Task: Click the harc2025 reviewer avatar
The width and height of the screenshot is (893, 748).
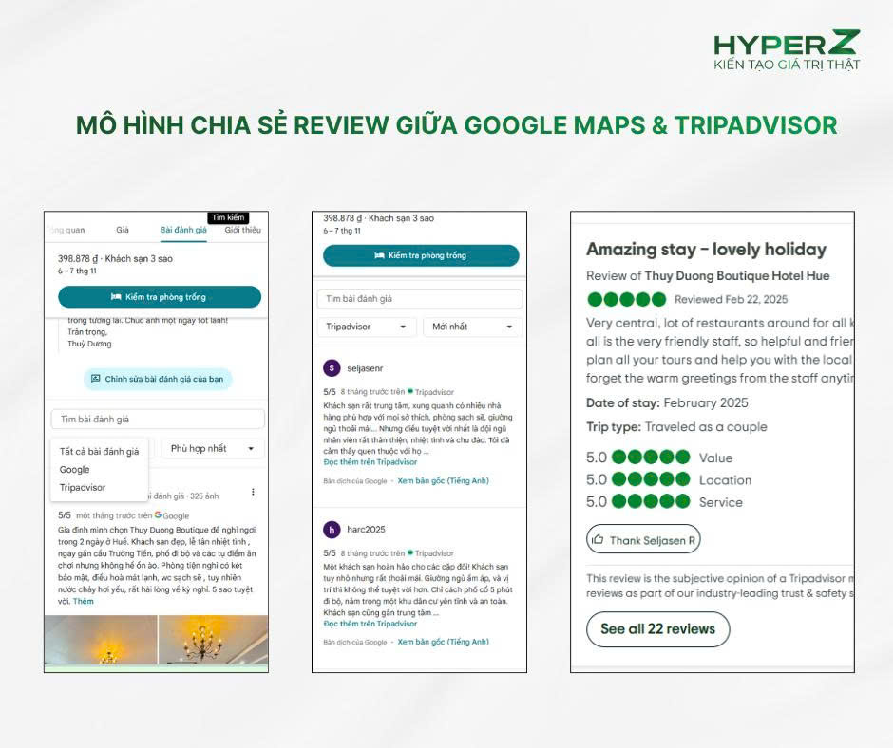Action: [x=332, y=530]
